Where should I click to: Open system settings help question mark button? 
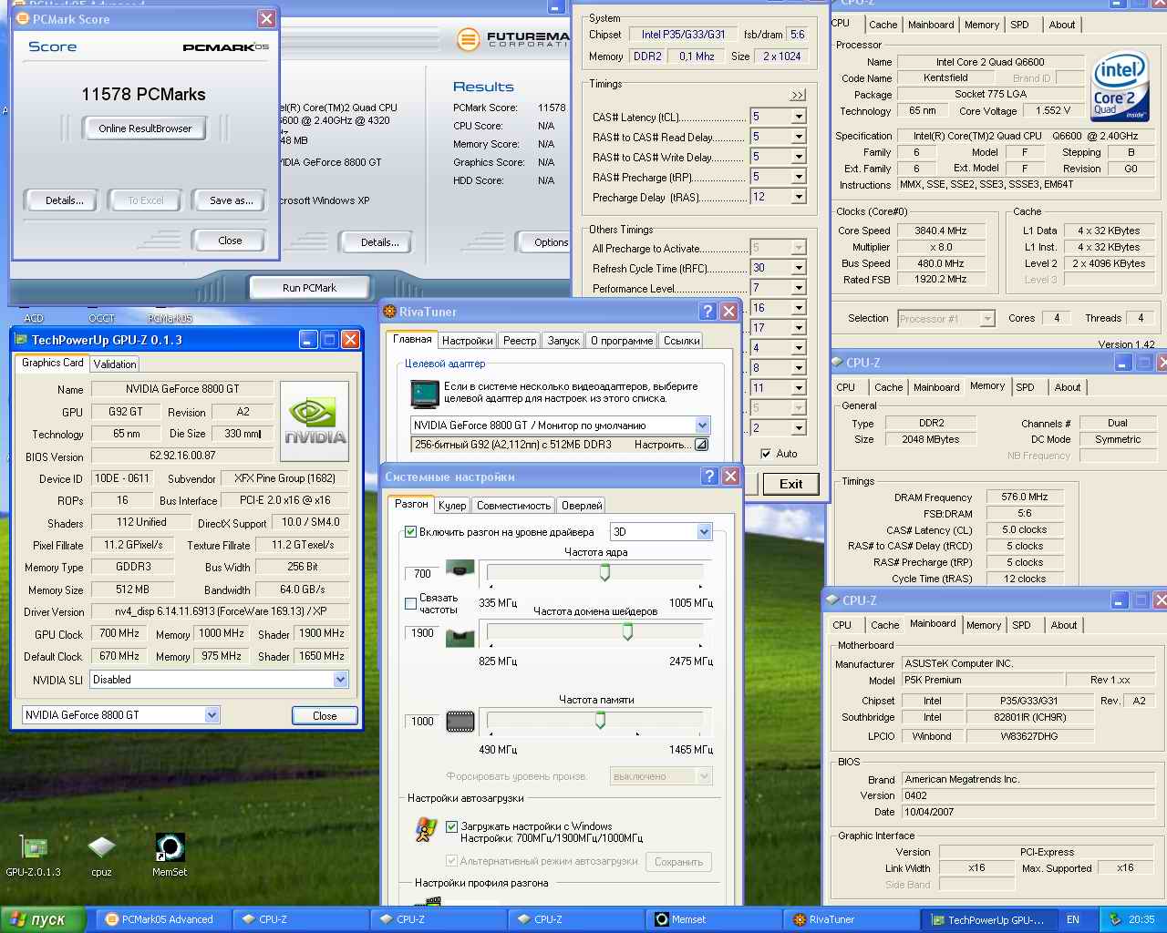pyautogui.click(x=709, y=477)
